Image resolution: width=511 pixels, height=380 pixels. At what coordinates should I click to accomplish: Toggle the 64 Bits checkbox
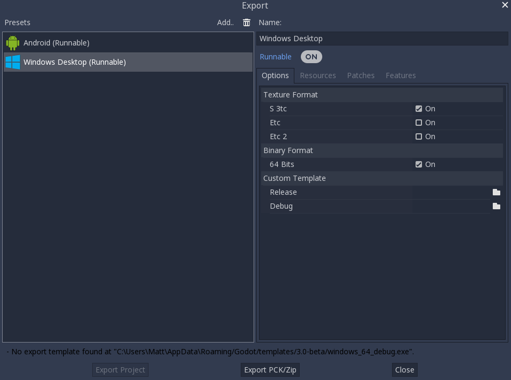click(x=419, y=164)
